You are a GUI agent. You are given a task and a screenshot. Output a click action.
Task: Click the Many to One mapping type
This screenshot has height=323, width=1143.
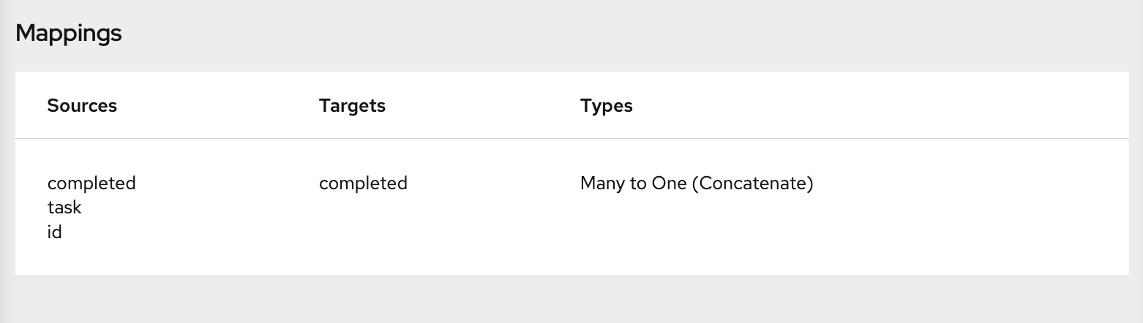(x=632, y=183)
